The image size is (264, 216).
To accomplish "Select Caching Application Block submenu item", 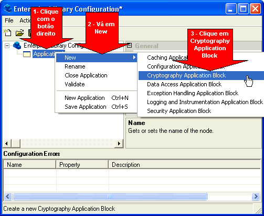I will (x=201, y=58).
